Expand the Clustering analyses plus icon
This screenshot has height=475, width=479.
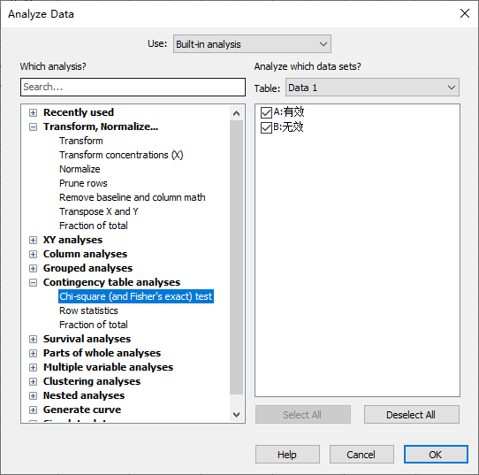33,381
